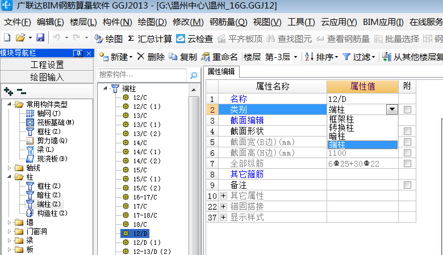Toggle checkbox for 截面形状 row
This screenshot has height=255, width=443.
click(x=407, y=131)
